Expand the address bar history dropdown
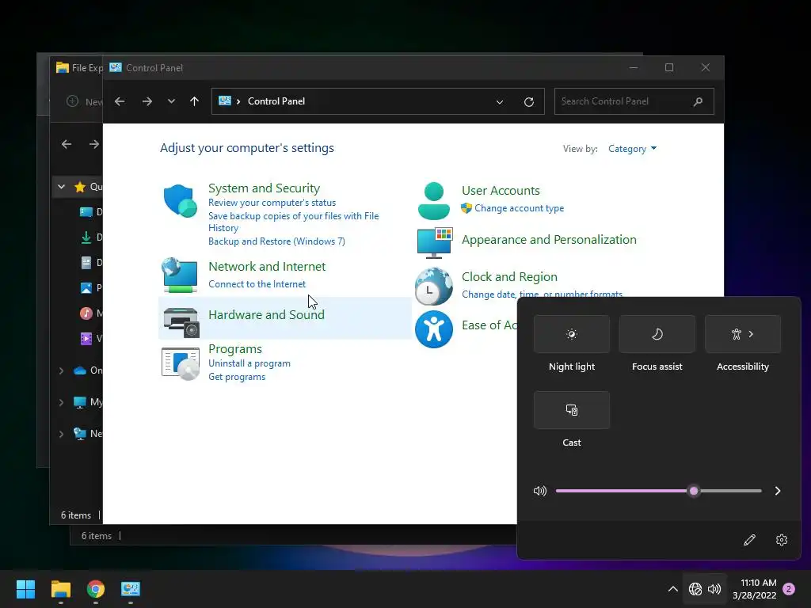The width and height of the screenshot is (811, 608). point(500,102)
